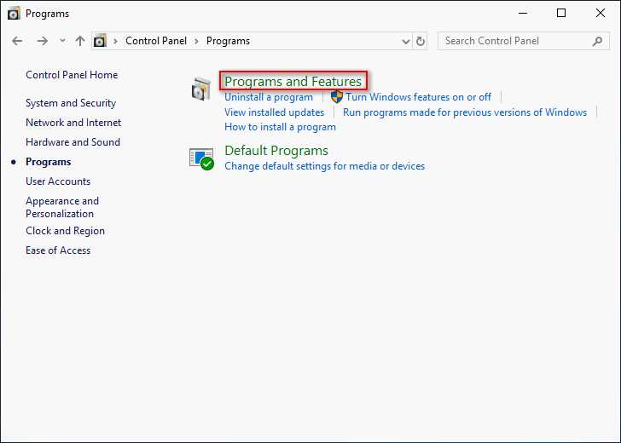Go to Hardware and Sound category
Screen dimensions: 621x443
(73, 142)
